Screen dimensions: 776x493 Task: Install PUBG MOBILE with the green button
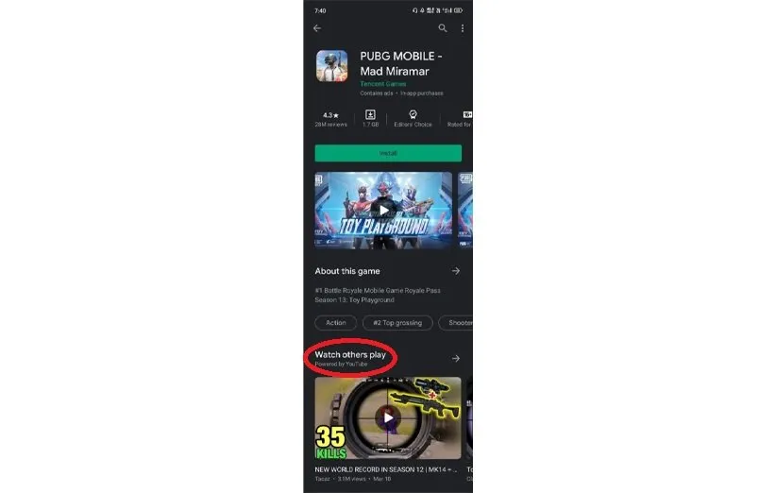point(388,153)
